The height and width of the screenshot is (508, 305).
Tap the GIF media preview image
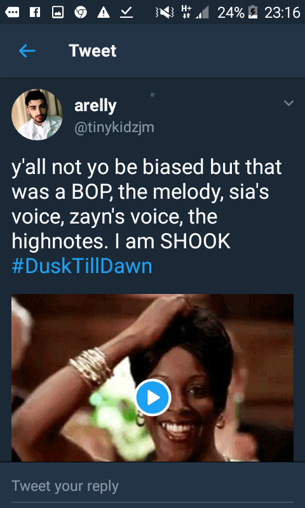tap(152, 378)
